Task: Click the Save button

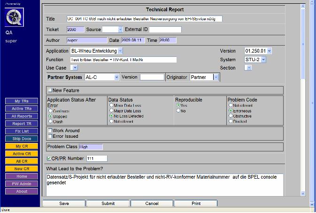Action: [64, 204]
